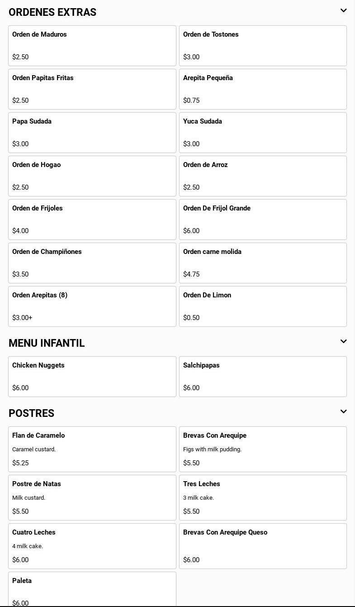Viewport: 355px width, 607px height.
Task: Choose Orden de Tostones for $3.00
Action: pyautogui.click(x=263, y=46)
